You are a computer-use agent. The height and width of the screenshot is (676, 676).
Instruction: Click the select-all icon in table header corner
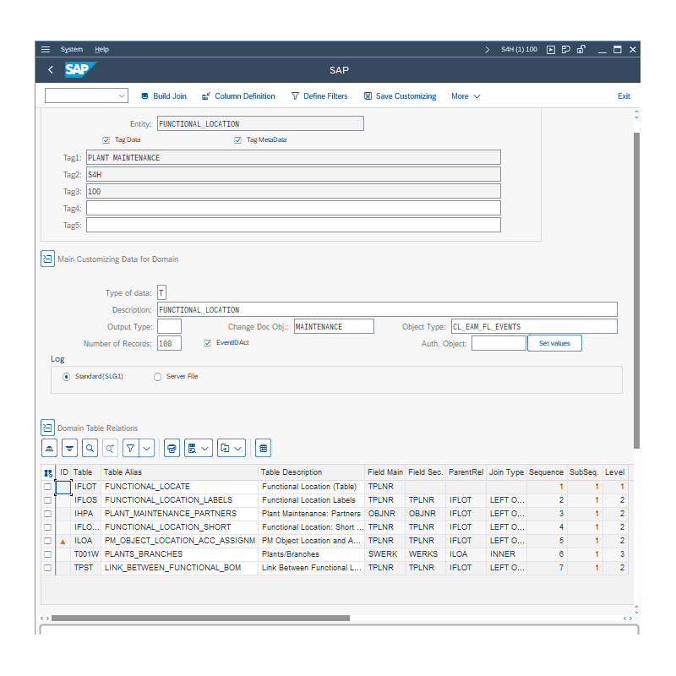(x=48, y=472)
